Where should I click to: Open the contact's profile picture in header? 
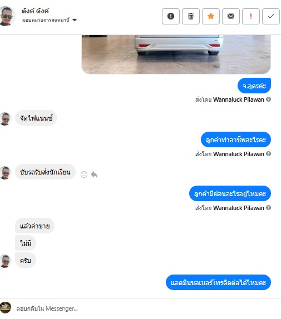point(7,16)
